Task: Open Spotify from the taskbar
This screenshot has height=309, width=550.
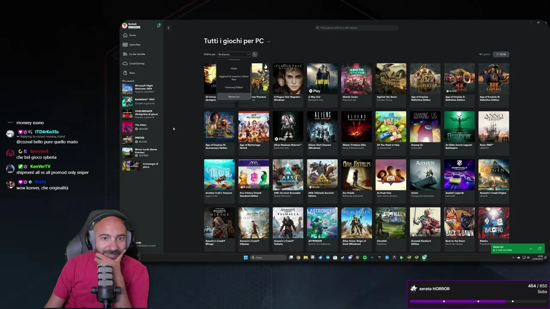Action: tap(364, 257)
